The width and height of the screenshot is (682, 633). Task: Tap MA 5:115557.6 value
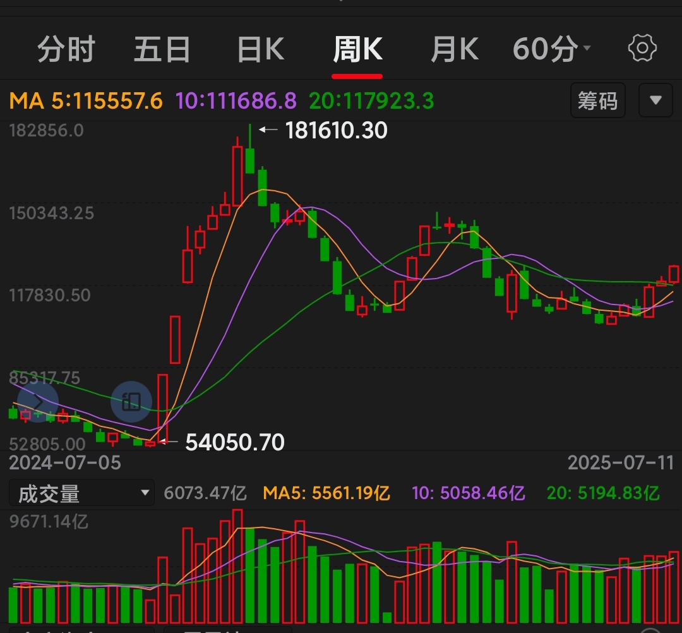click(86, 101)
